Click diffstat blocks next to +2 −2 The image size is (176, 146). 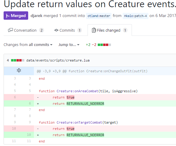[104, 45]
